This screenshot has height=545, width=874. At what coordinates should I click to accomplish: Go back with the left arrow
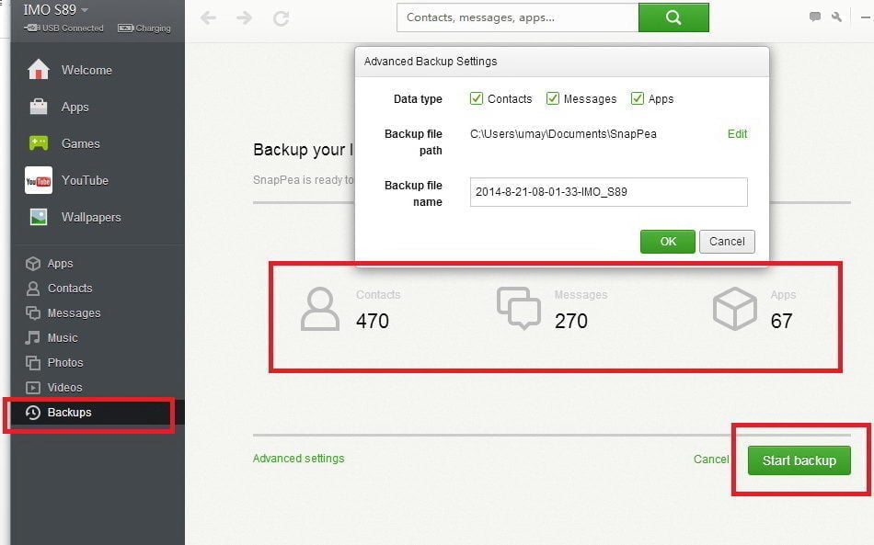(208, 18)
